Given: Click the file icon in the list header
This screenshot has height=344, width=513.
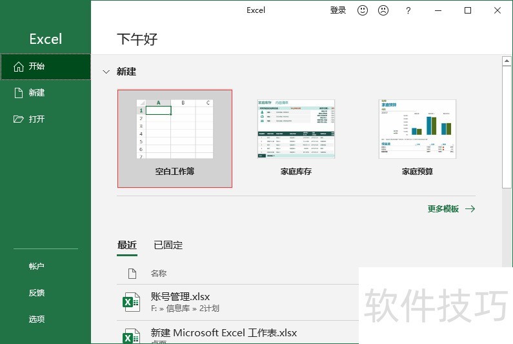Looking at the screenshot, I should coord(132,273).
